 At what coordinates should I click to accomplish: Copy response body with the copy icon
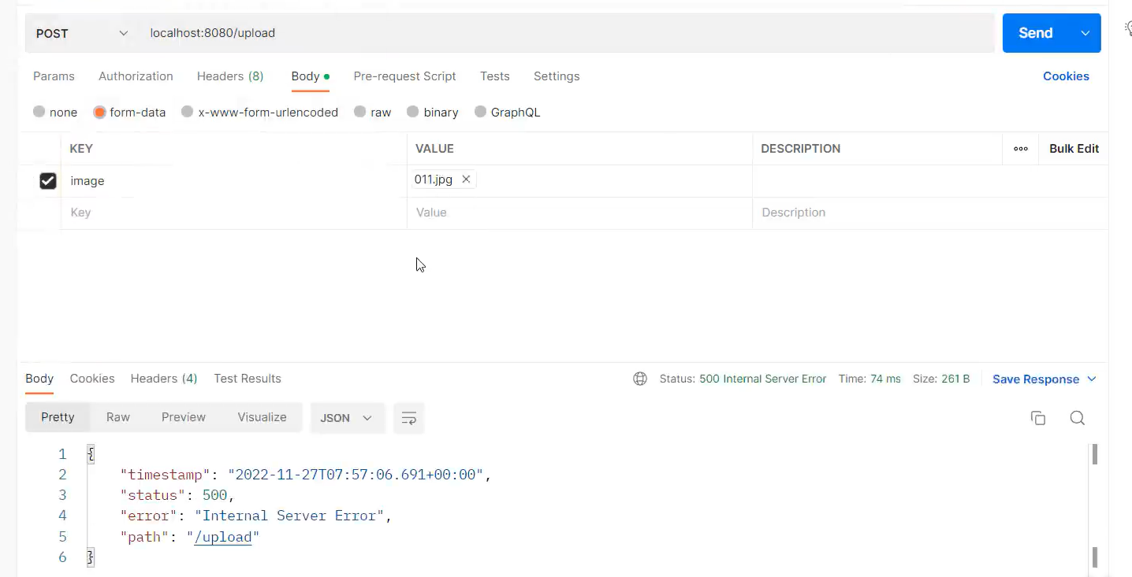(1038, 418)
